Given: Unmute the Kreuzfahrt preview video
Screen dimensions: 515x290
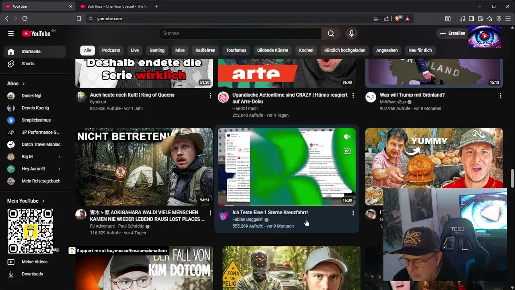Looking at the screenshot, I should tap(347, 137).
